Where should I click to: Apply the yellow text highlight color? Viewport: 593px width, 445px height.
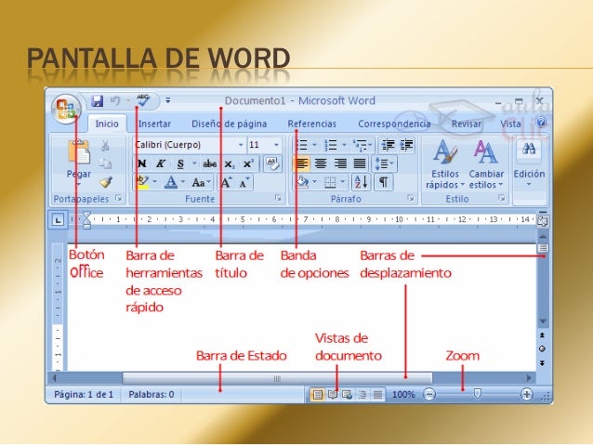(142, 182)
